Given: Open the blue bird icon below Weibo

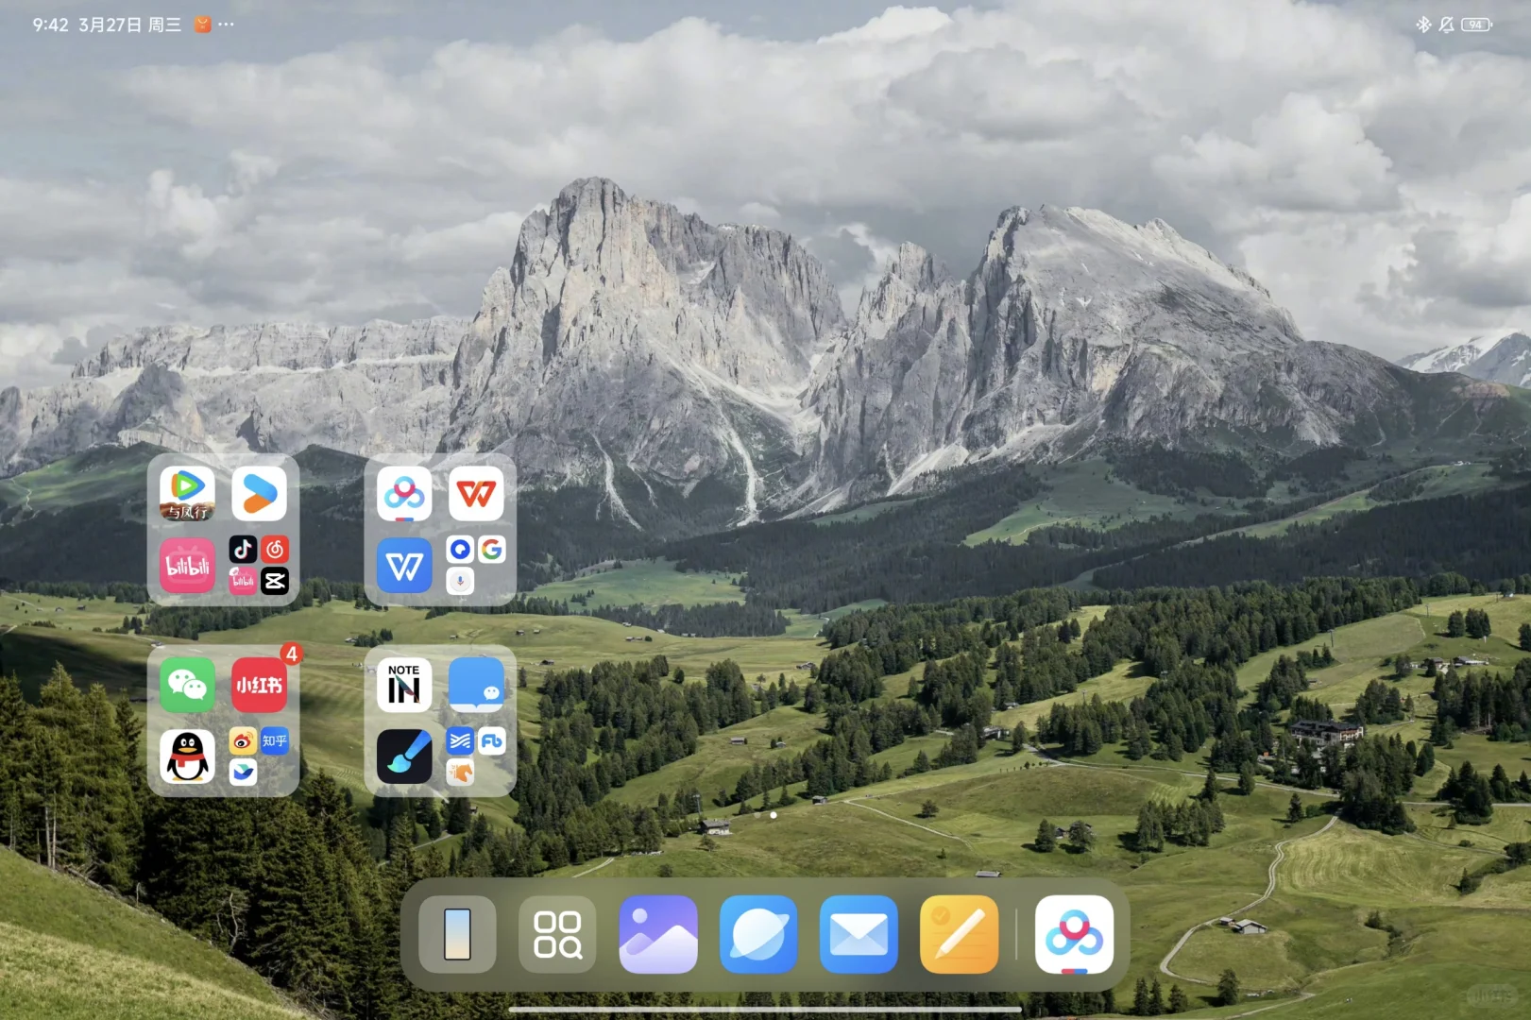Looking at the screenshot, I should [243, 773].
